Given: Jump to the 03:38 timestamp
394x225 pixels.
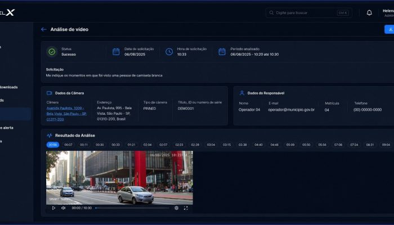Looking at the screenshot, I should coord(243,145).
